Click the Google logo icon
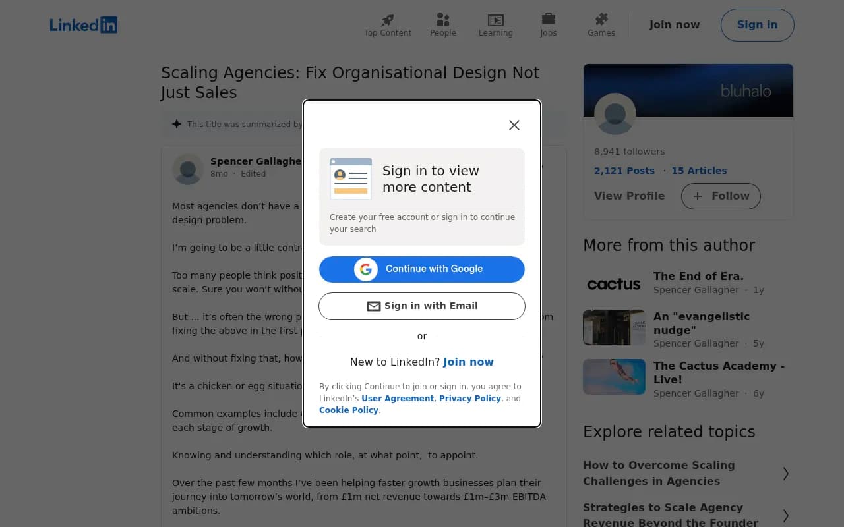 pyautogui.click(x=366, y=269)
